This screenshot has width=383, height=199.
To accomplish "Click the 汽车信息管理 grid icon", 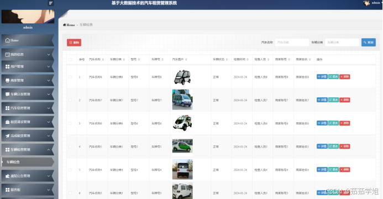I will point(8,108).
